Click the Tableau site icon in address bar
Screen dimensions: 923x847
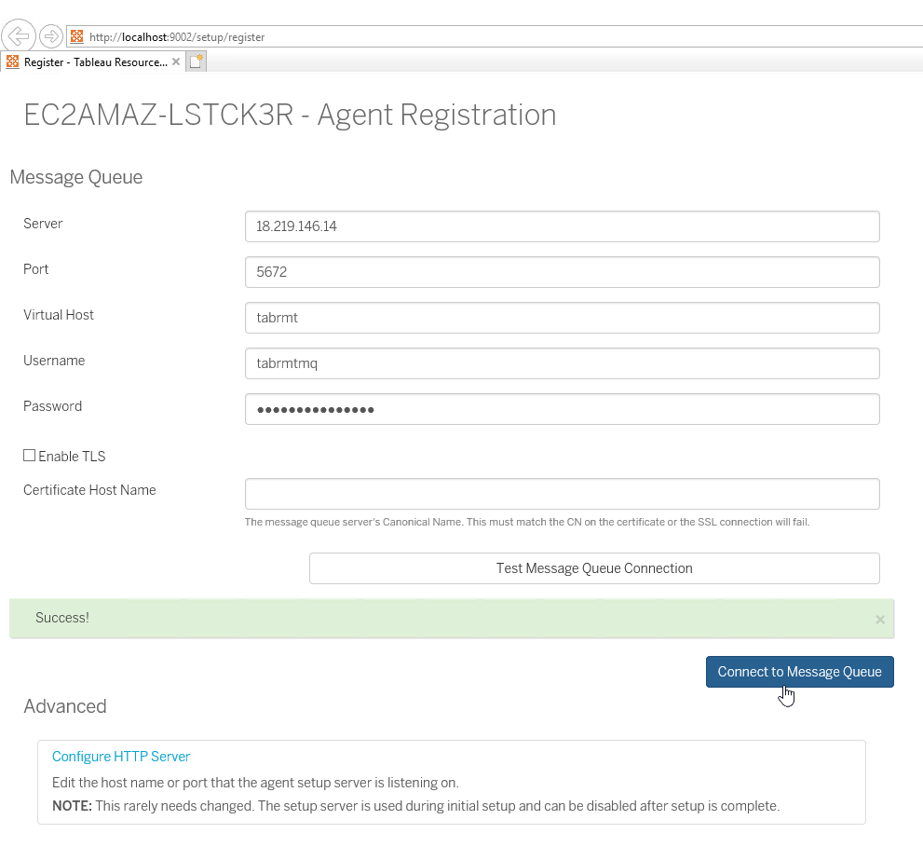[77, 37]
